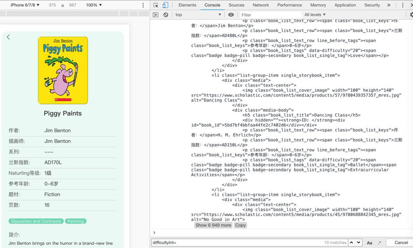Edit the device height 667 field

pyautogui.click(x=73, y=5)
